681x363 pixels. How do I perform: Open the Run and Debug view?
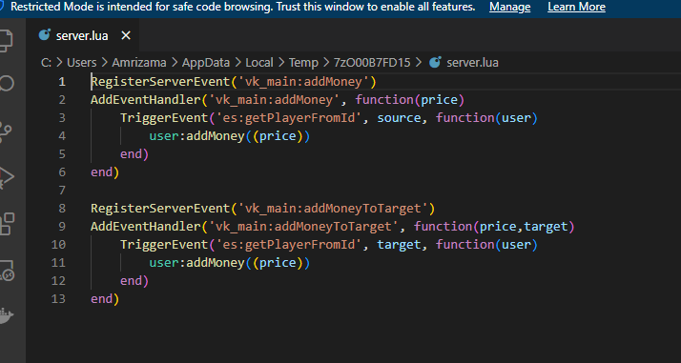[6, 177]
